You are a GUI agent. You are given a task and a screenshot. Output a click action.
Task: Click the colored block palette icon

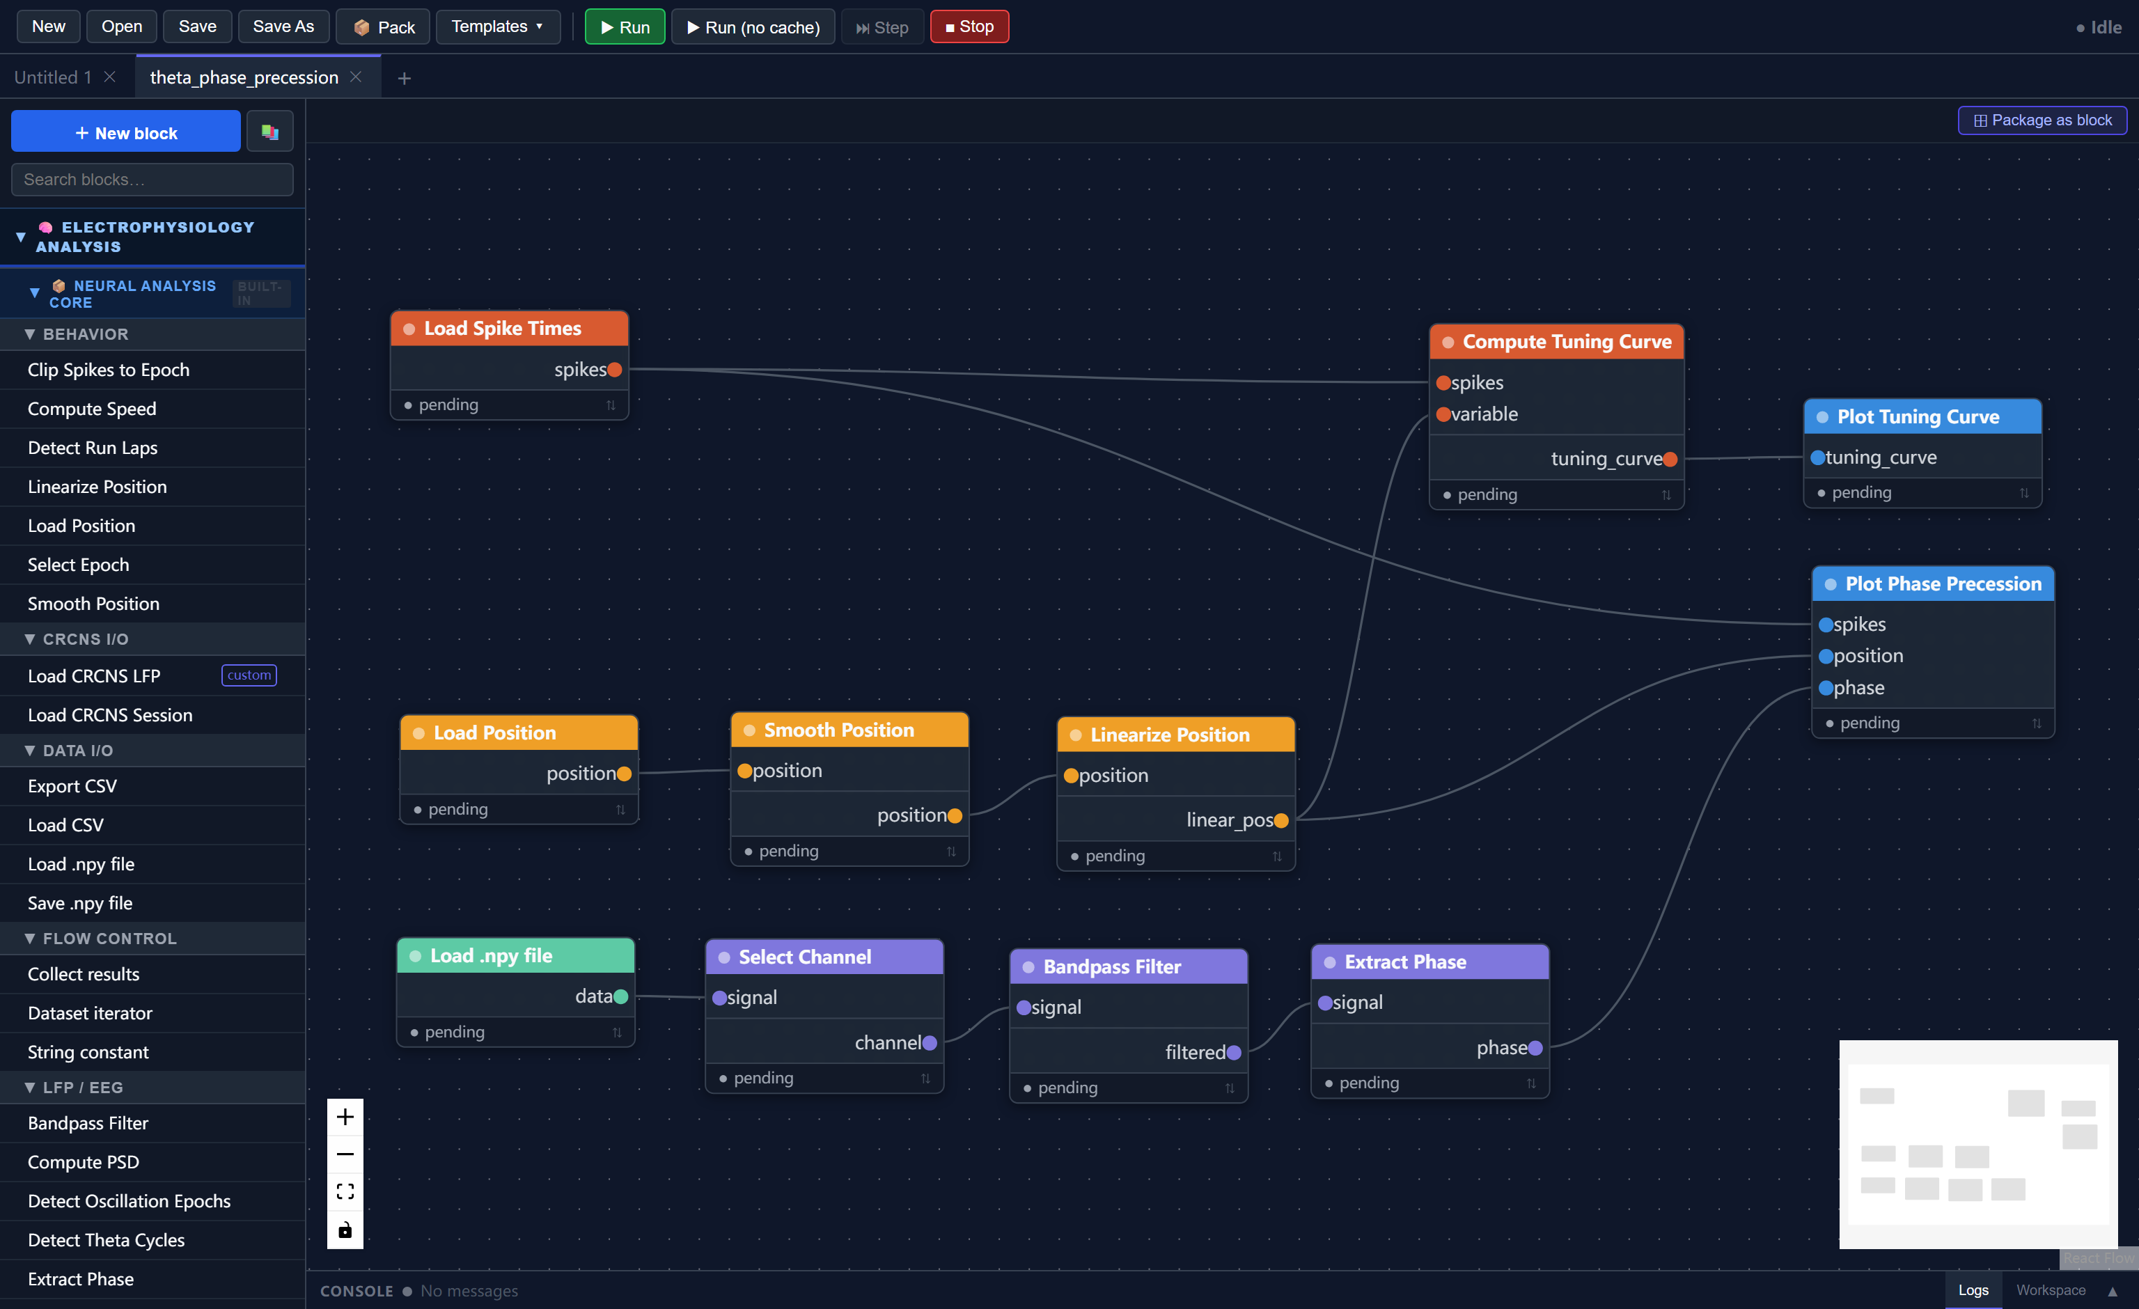pos(270,132)
